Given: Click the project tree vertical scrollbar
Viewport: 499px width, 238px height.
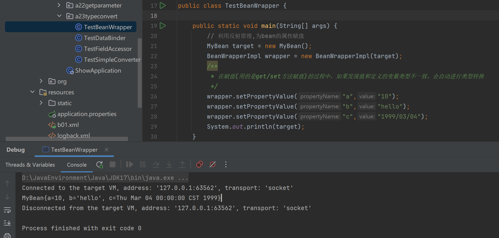Looking at the screenshot, I should (x=140, y=73).
